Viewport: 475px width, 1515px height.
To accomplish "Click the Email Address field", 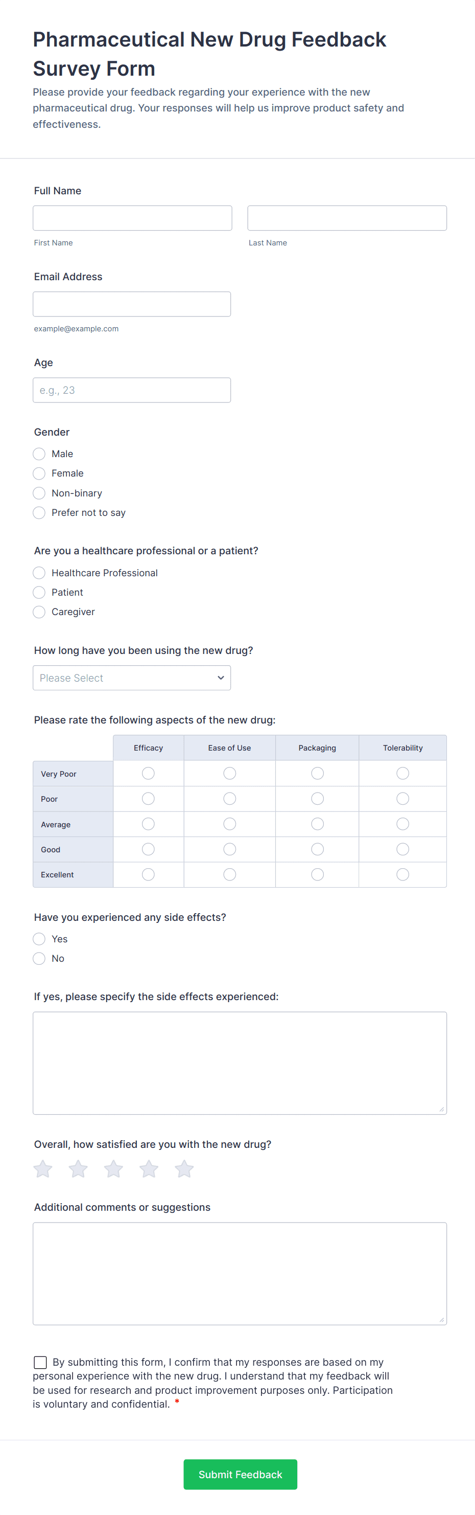I will 132,304.
